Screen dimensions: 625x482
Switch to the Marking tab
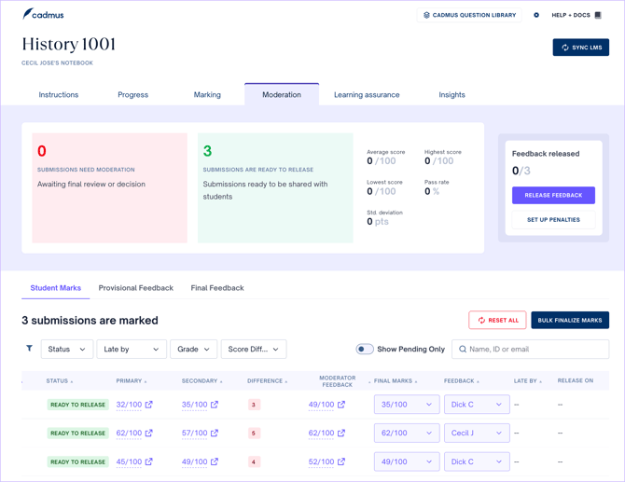pyautogui.click(x=207, y=95)
